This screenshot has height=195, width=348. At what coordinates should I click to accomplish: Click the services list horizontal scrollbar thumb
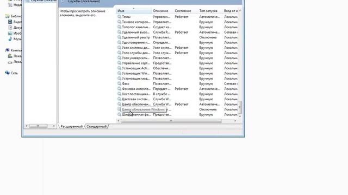click(171, 121)
